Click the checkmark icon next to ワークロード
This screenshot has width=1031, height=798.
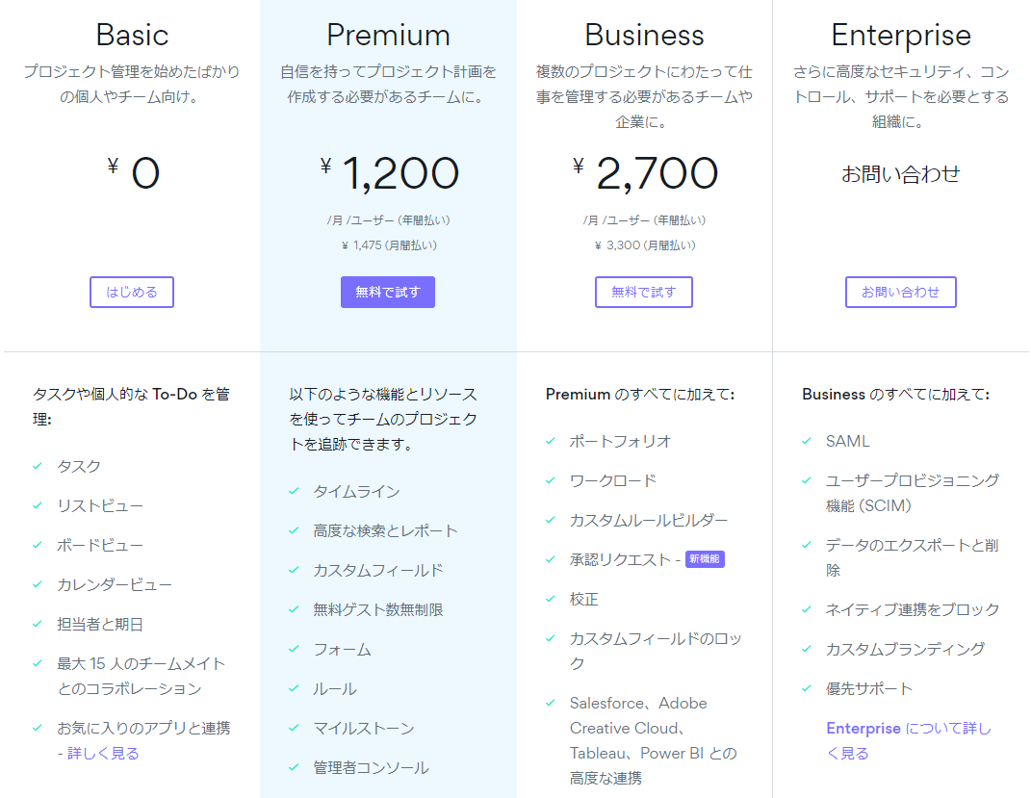[551, 480]
